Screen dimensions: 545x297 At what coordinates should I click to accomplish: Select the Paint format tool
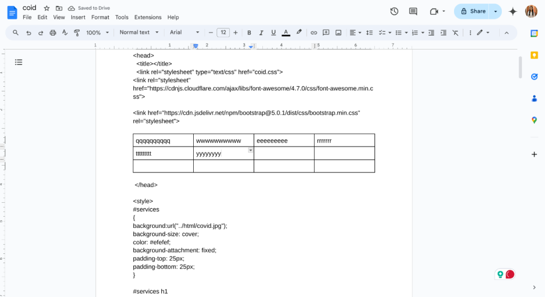tap(77, 32)
